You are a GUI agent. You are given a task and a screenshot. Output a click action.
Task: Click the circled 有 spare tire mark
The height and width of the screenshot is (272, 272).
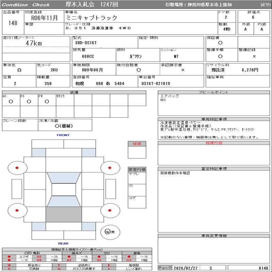[x=108, y=232]
